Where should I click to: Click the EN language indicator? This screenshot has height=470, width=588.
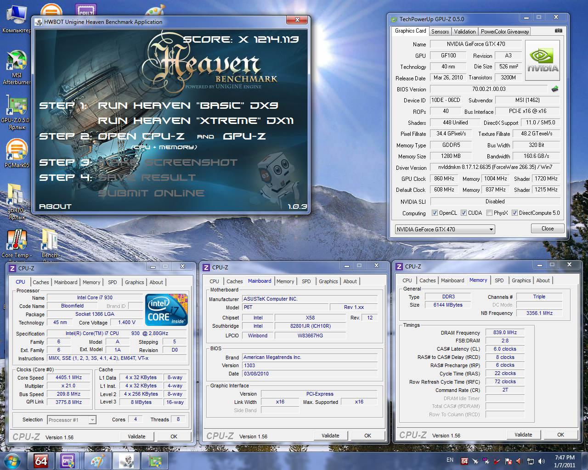point(450,460)
